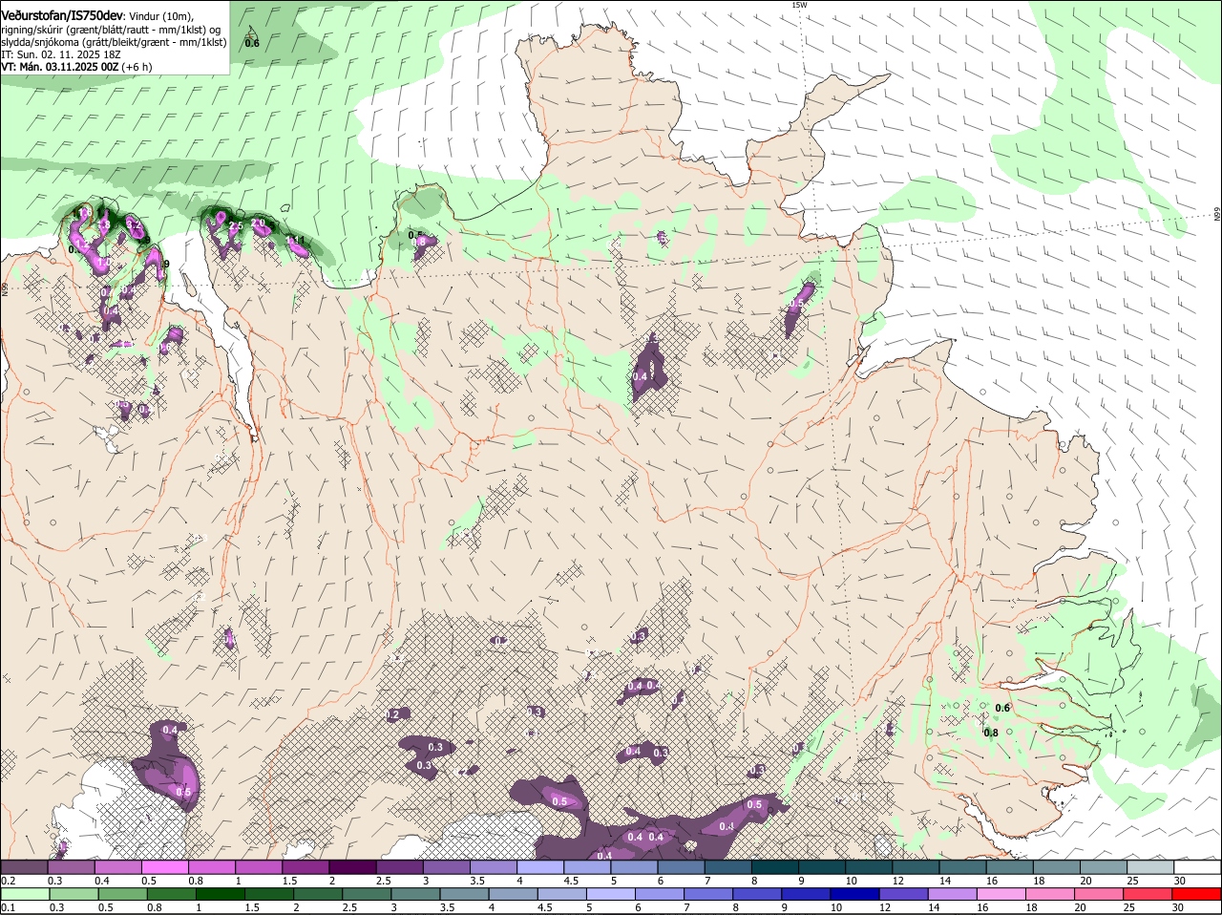Click the '15W' longitude label

tap(799, 5)
